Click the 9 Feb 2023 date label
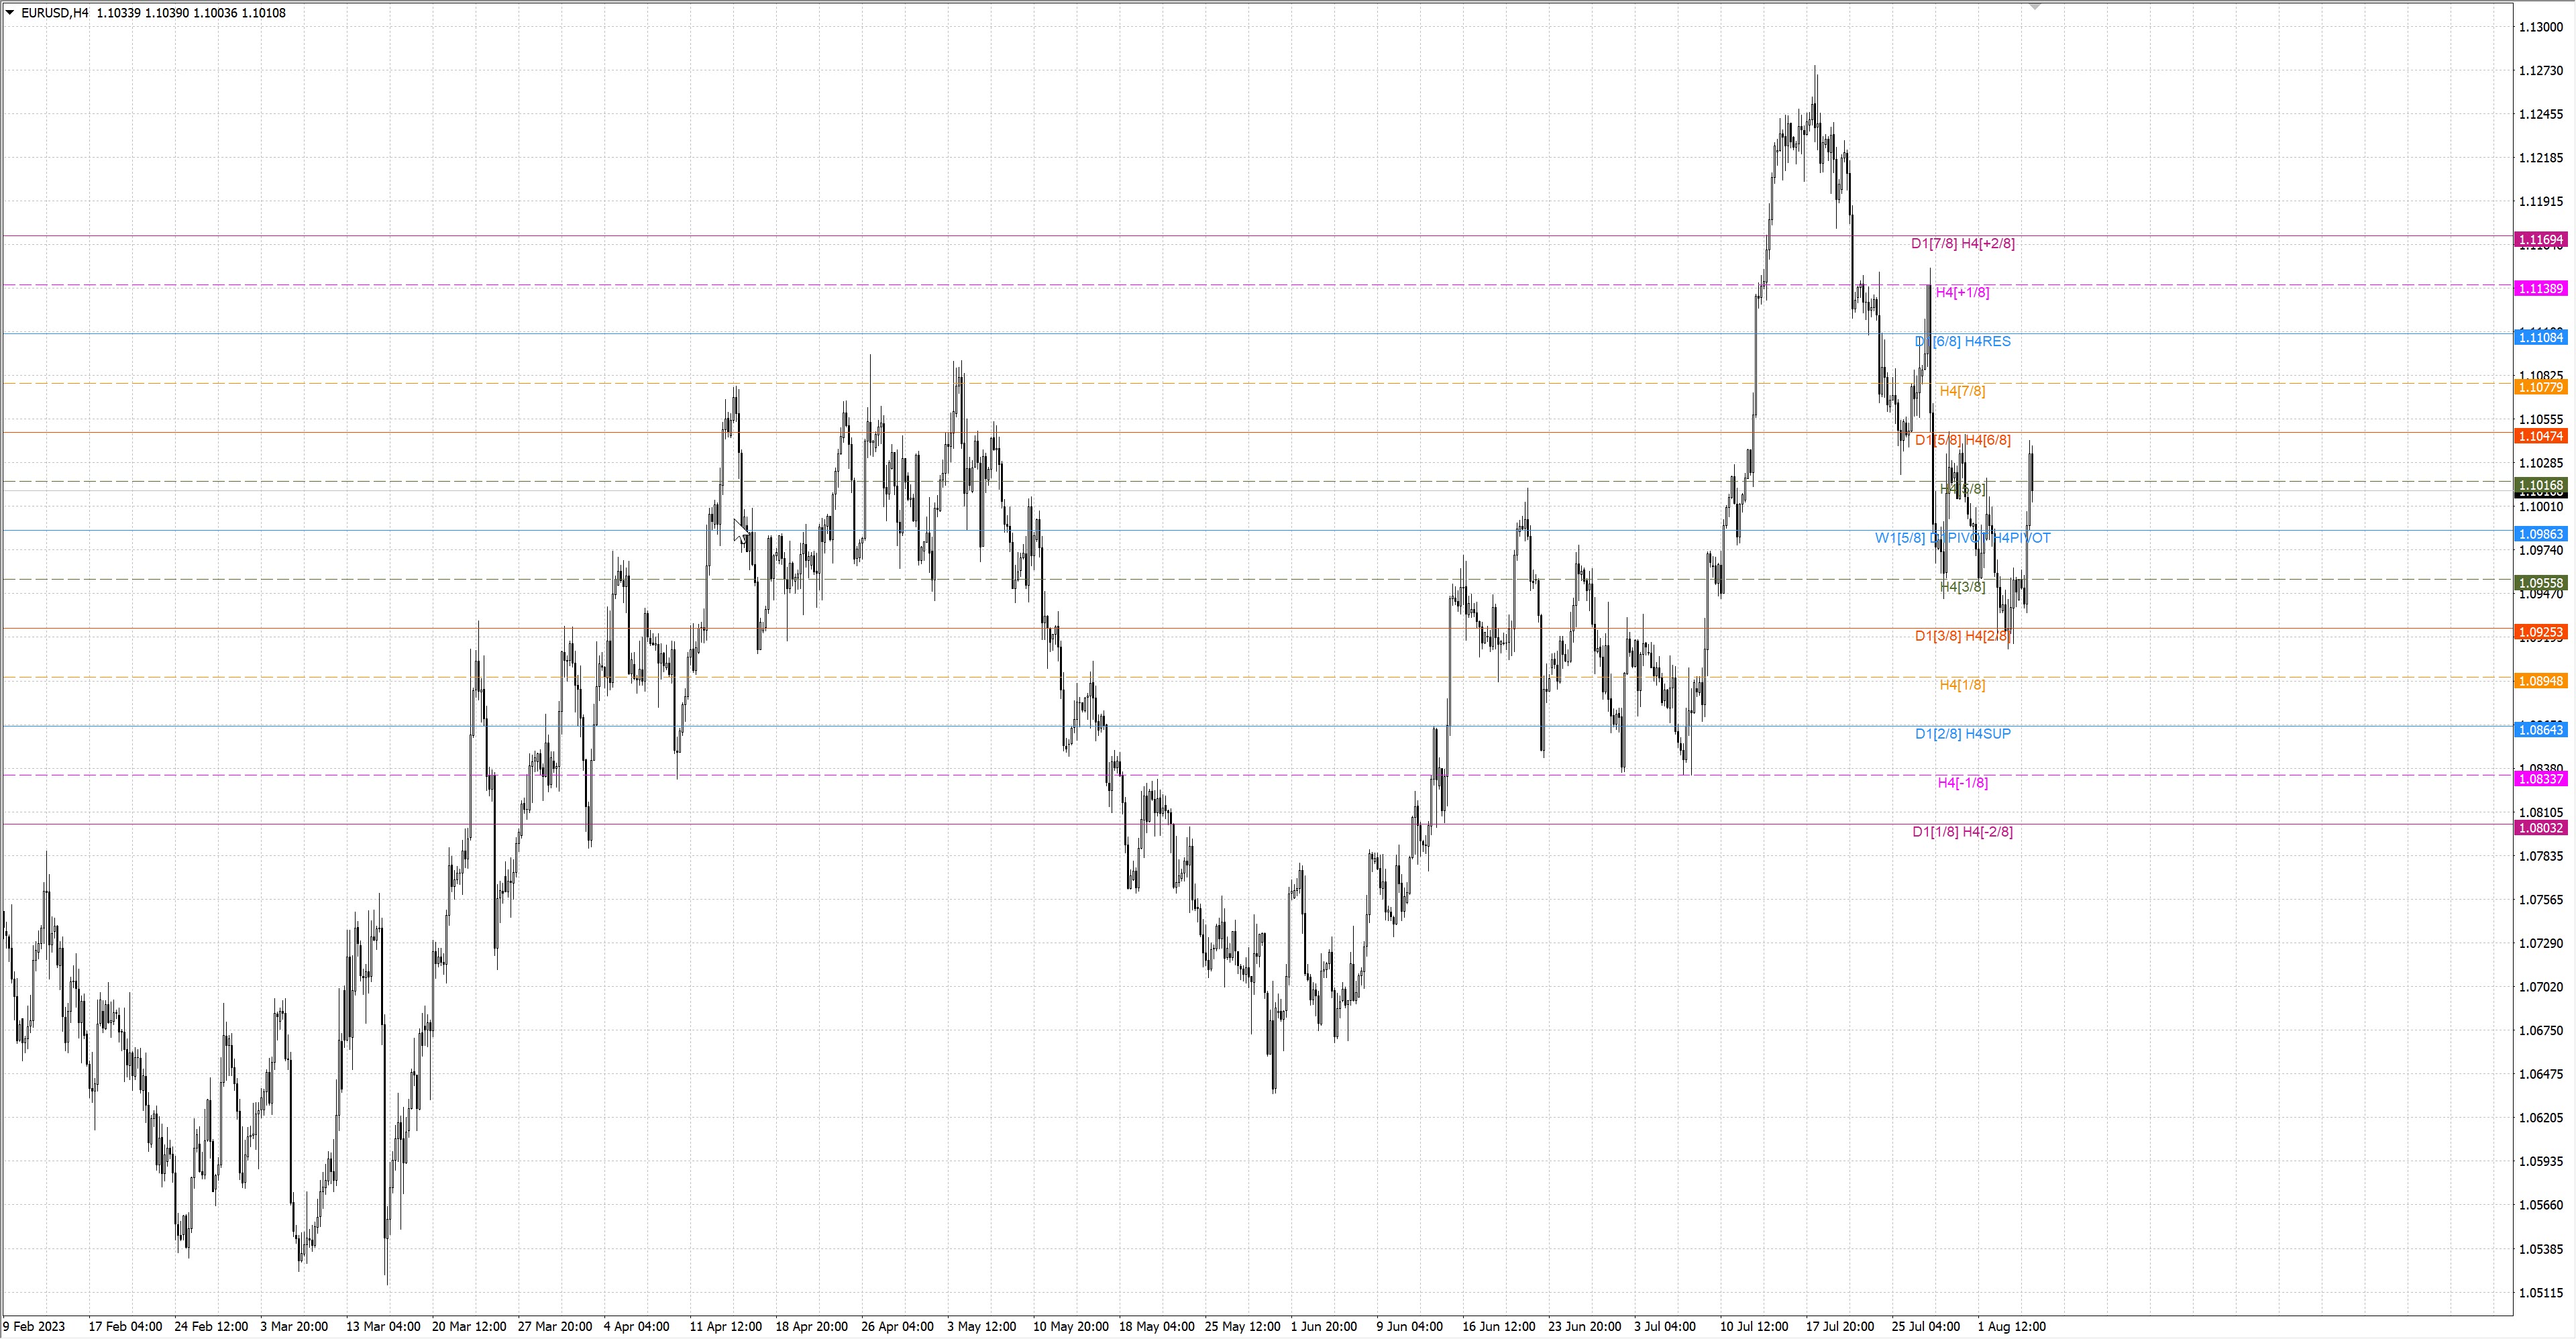Screen dimensions: 2576x1339 pyautogui.click(x=35, y=1326)
